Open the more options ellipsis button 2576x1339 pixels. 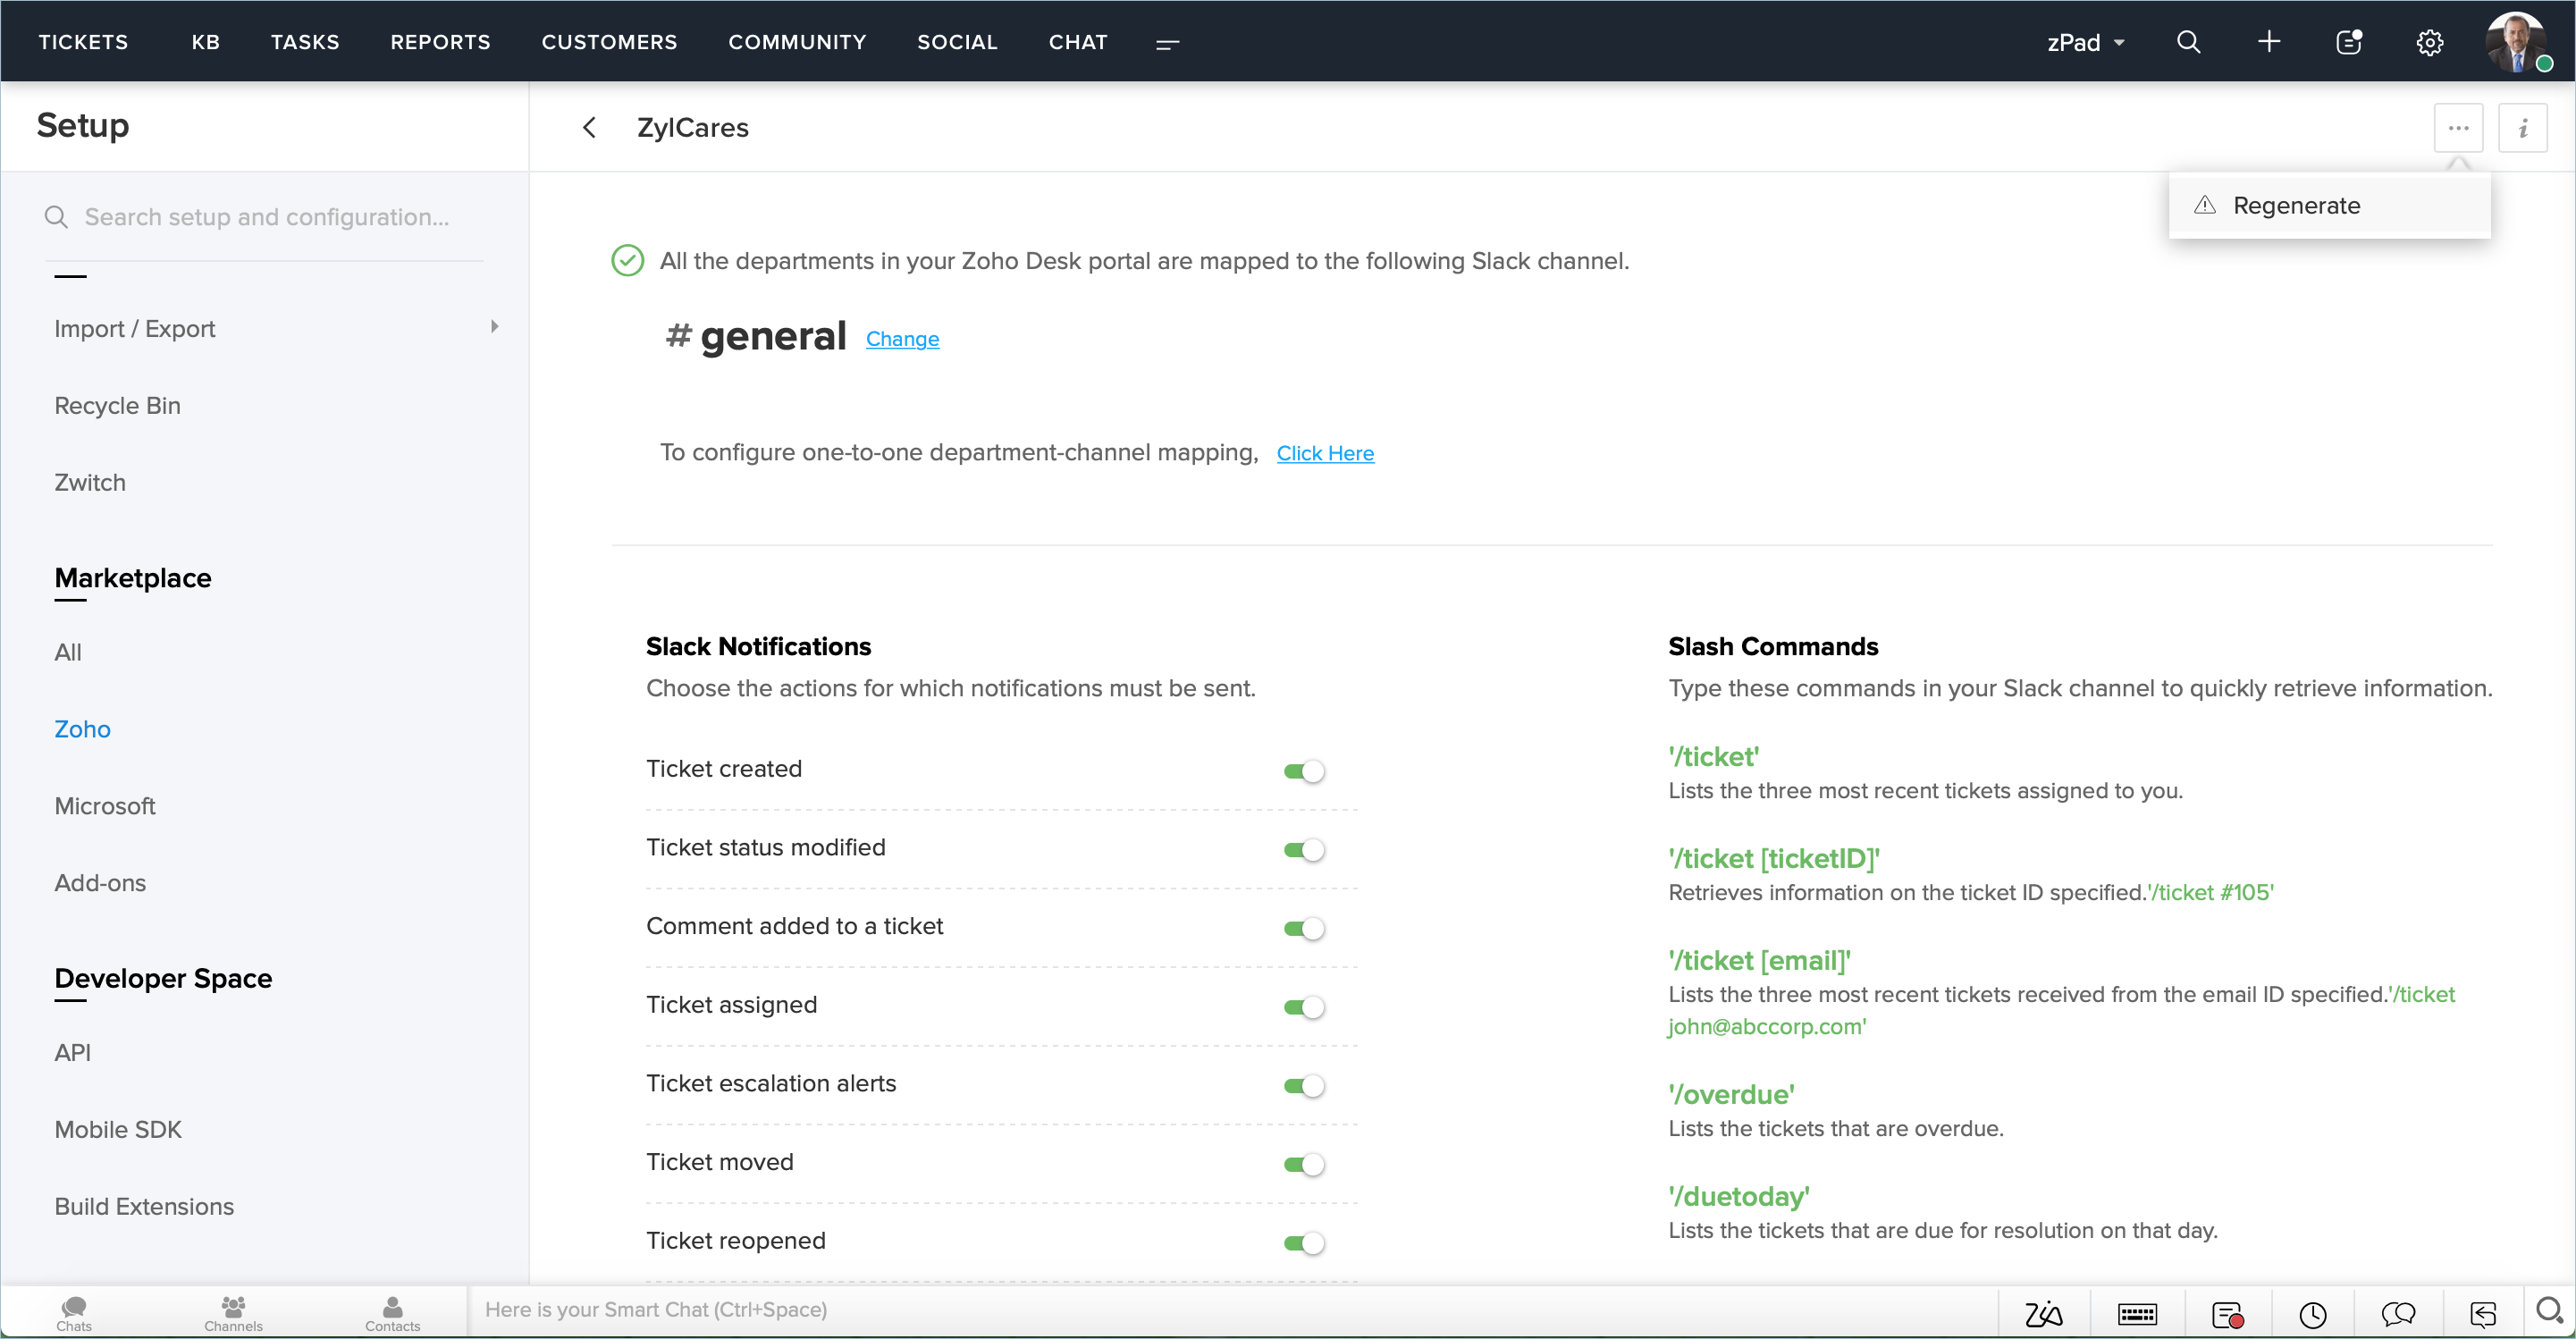(2458, 128)
